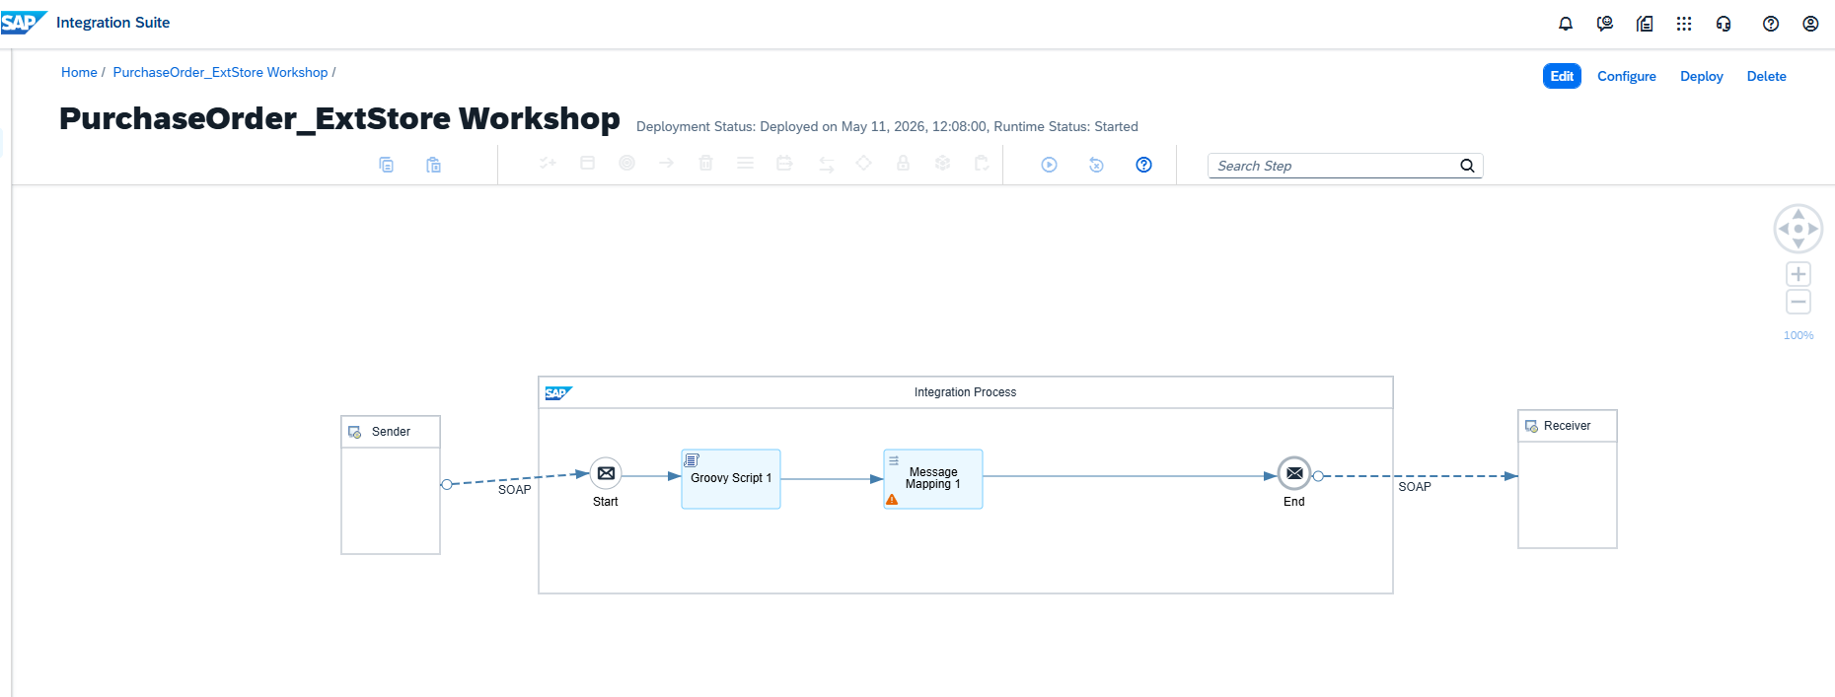Open the user profile icon
The image size is (1835, 697).
click(x=1810, y=24)
